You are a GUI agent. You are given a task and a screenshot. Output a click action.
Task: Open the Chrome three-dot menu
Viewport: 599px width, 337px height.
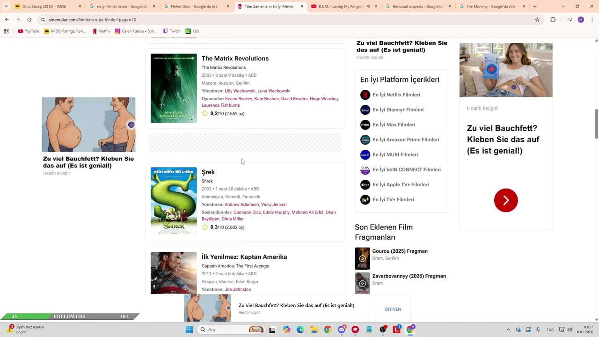(x=592, y=20)
